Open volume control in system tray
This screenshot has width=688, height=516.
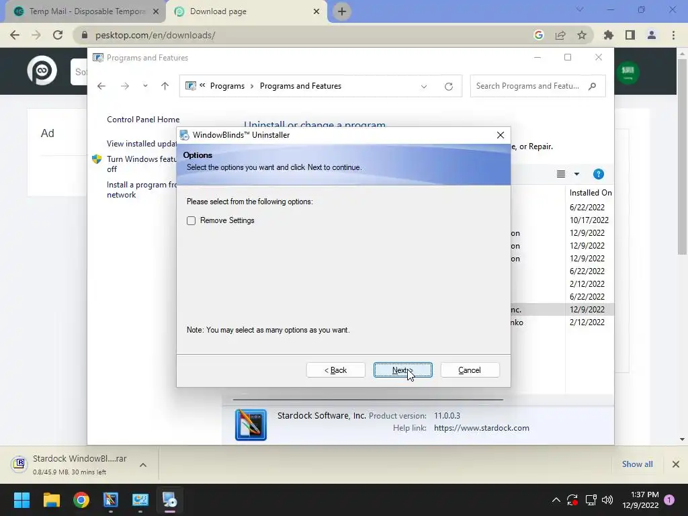click(607, 500)
